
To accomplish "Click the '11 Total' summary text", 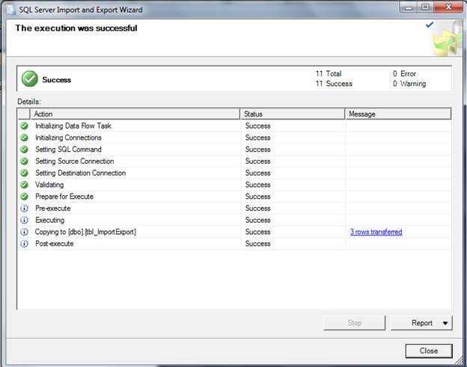I will tap(329, 73).
